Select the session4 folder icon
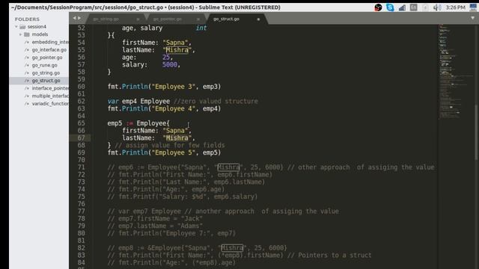 [x=22, y=27]
